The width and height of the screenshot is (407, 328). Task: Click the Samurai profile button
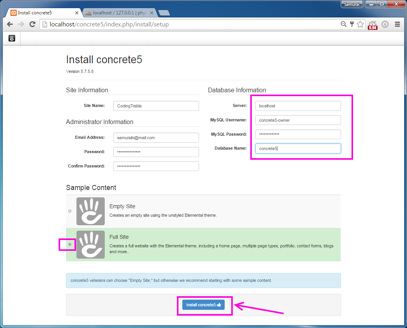pos(352,4)
